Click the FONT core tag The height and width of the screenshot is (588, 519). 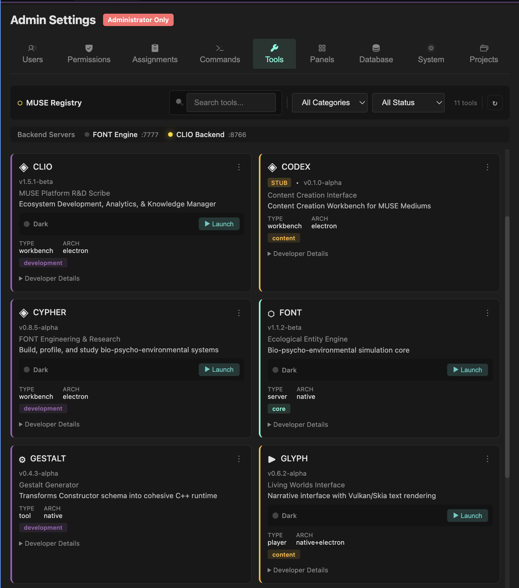[x=279, y=409]
